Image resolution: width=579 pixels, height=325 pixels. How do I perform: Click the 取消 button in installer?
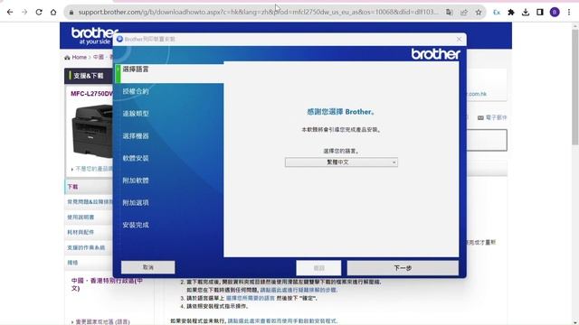pyautogui.click(x=147, y=267)
